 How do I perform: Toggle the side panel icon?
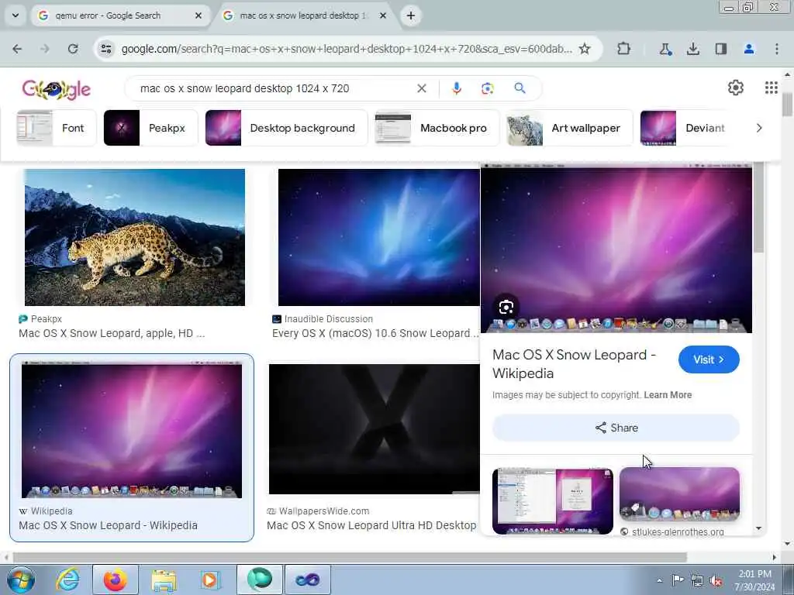720,49
